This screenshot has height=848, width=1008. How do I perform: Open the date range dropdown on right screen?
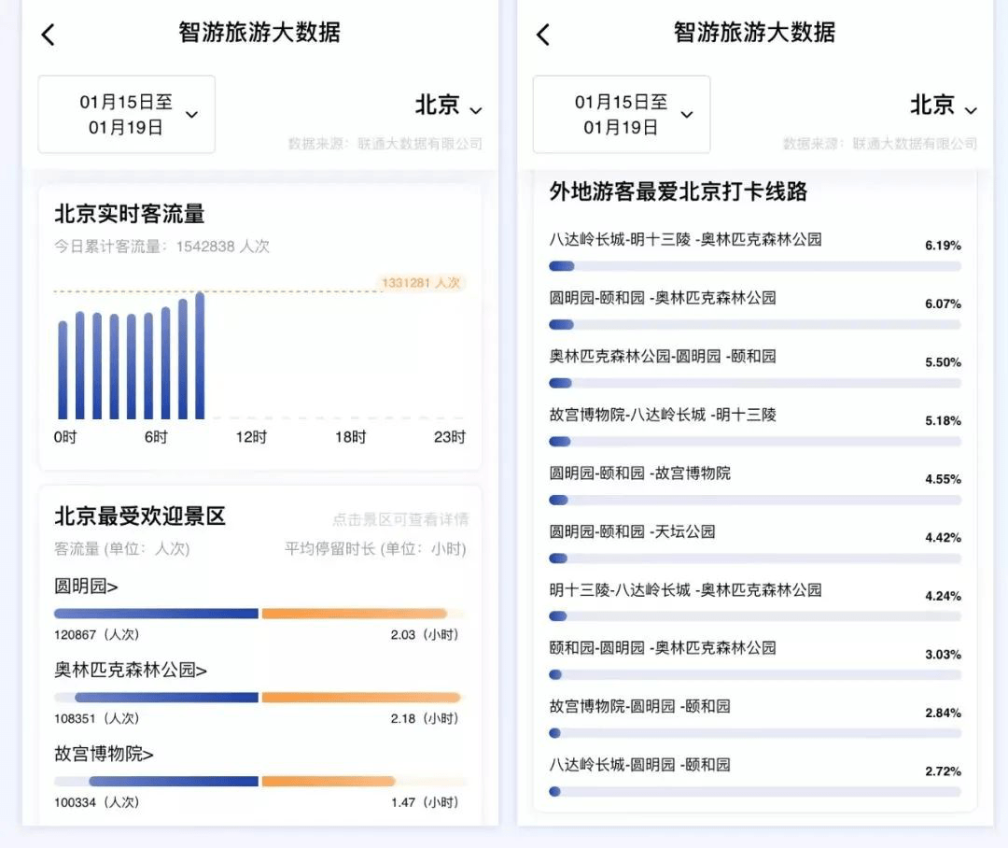pos(621,115)
